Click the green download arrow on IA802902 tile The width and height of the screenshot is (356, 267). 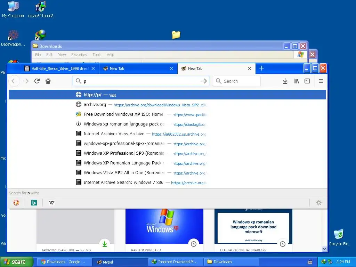[x=105, y=244]
